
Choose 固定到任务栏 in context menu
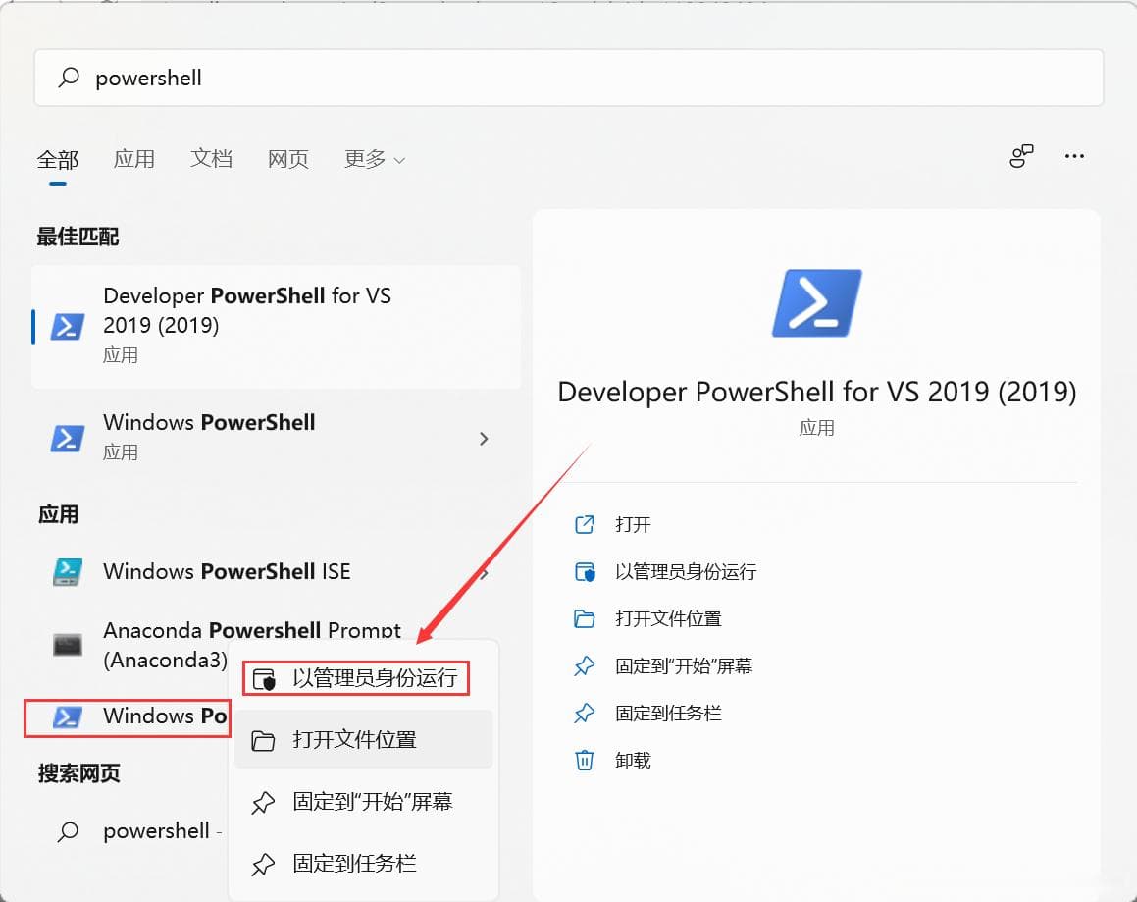(363, 863)
